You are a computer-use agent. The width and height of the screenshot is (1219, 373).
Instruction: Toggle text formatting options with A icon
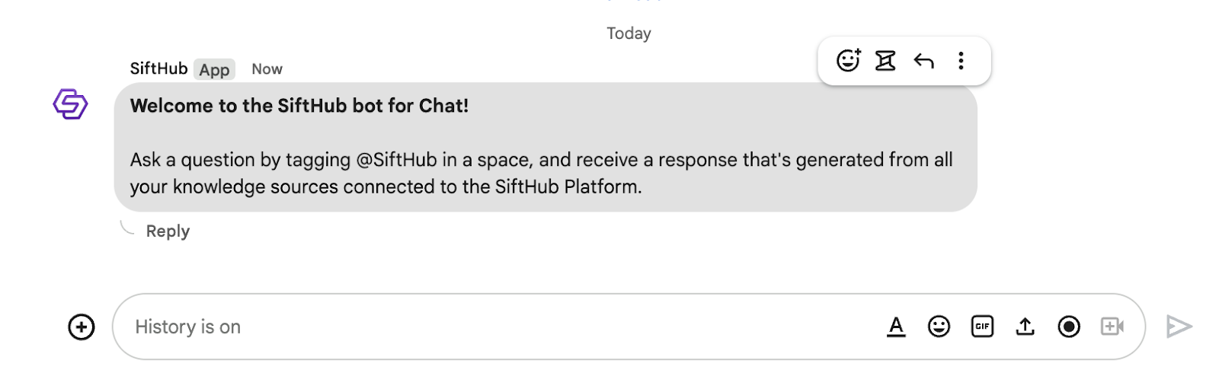tap(897, 327)
